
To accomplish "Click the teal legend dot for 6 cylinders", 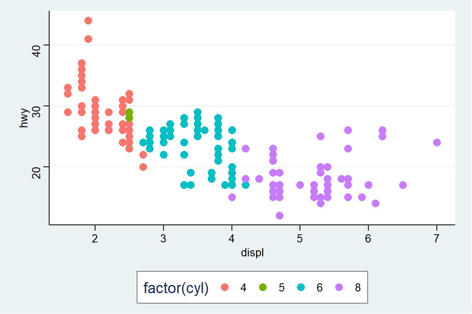I will coord(301,287).
